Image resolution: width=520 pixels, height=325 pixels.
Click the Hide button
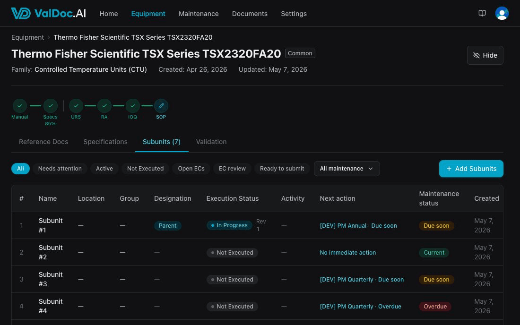[x=485, y=55]
